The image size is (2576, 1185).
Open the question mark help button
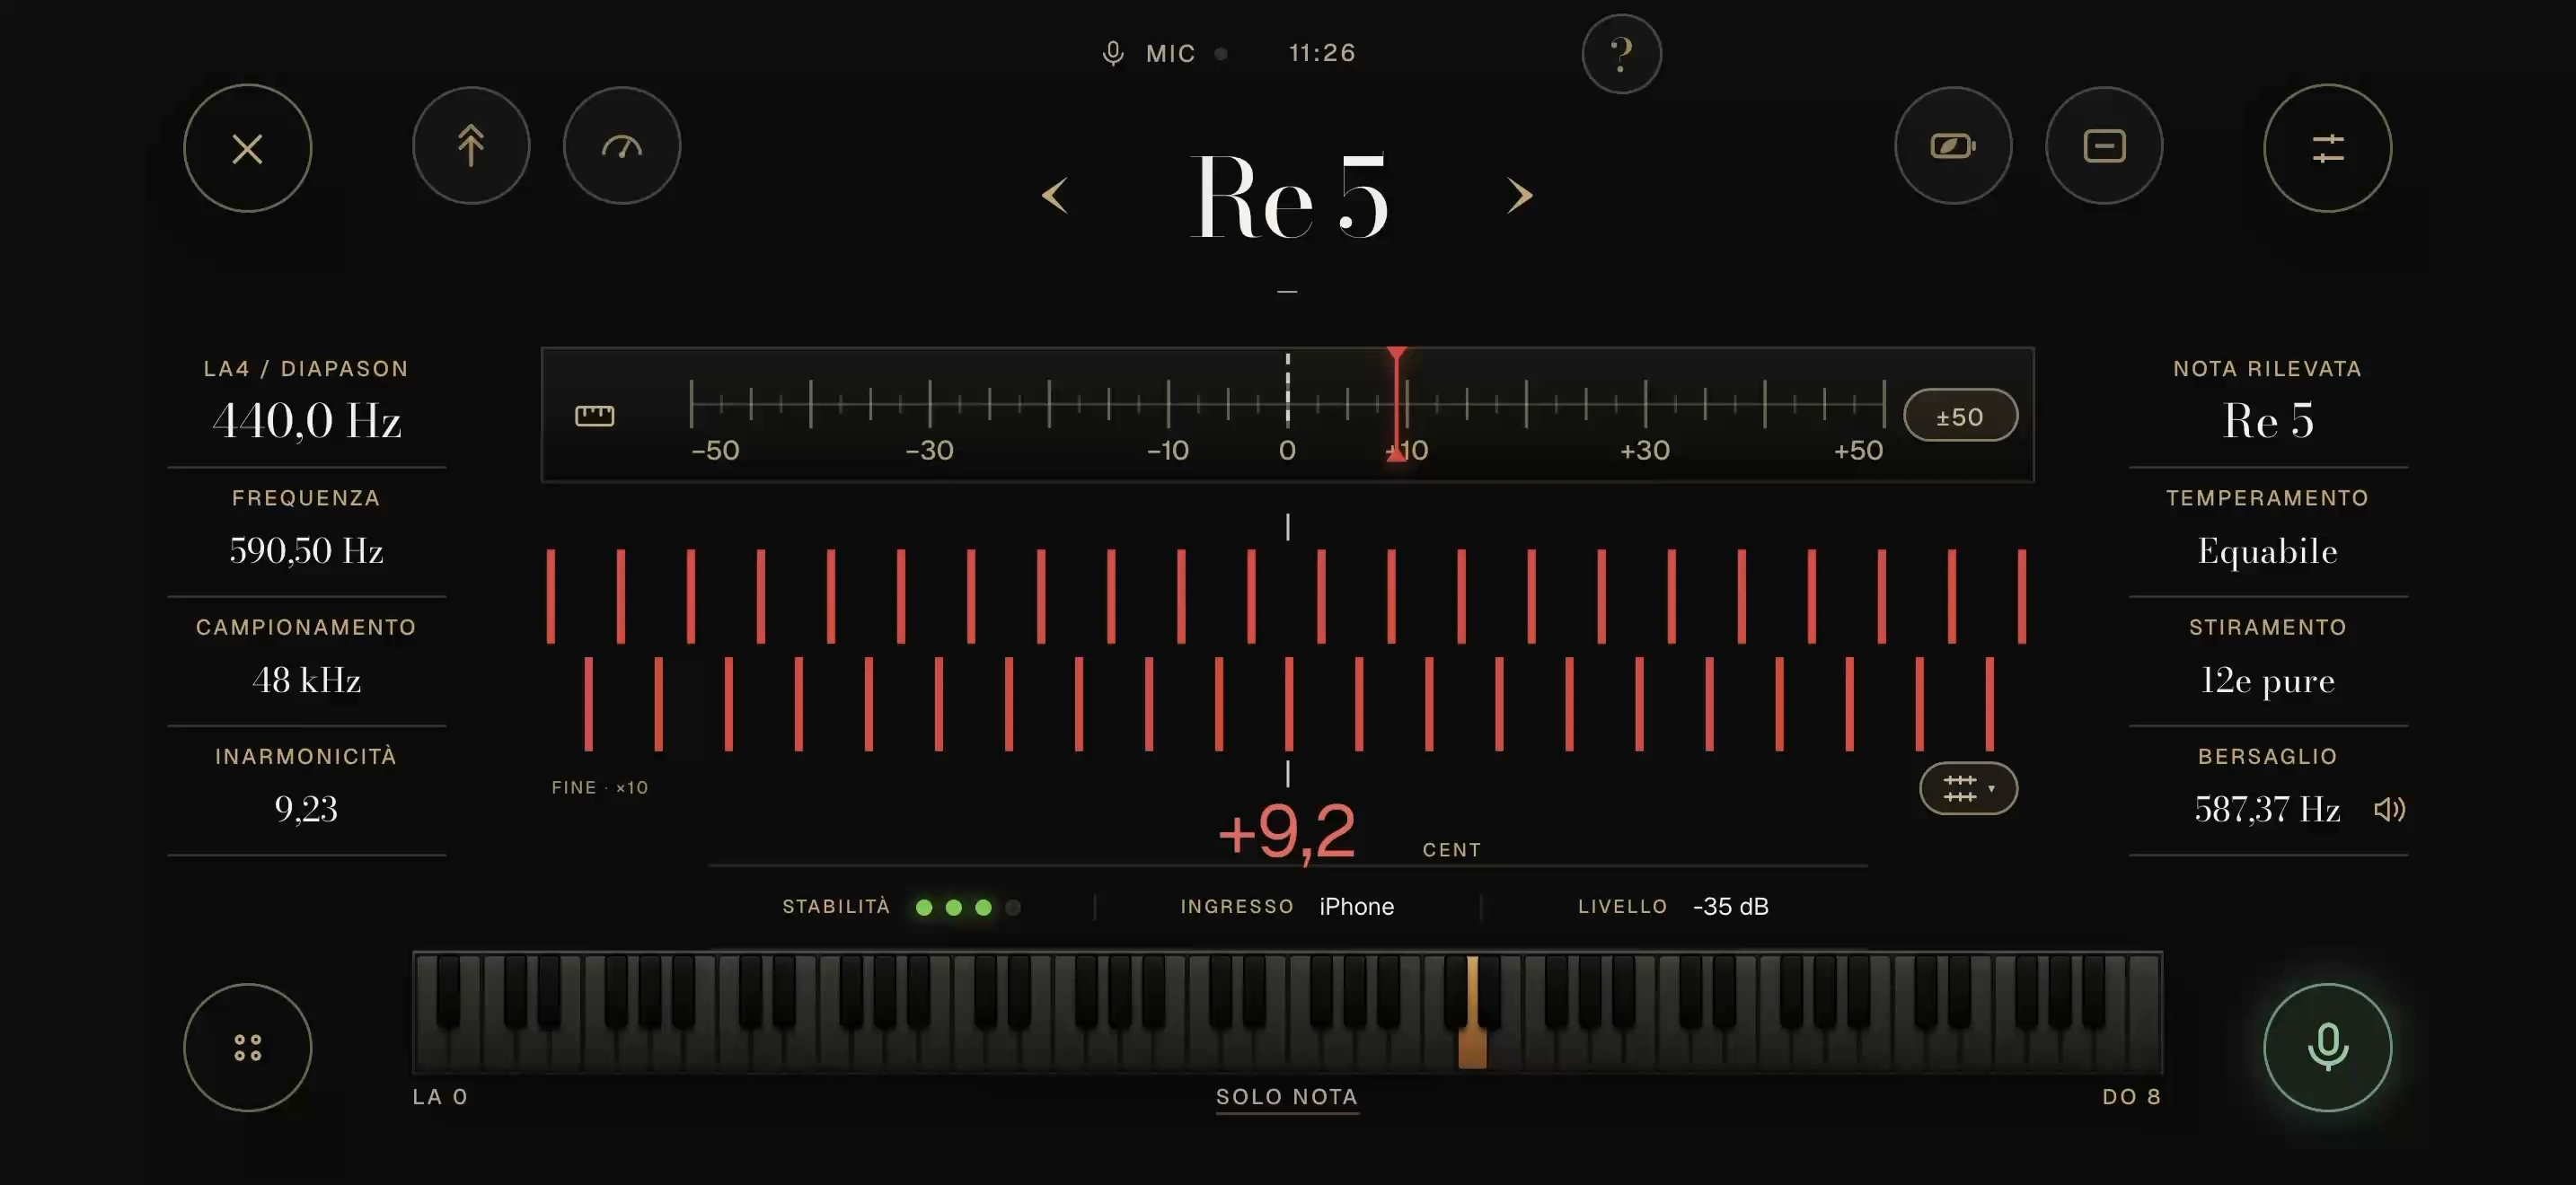pos(1621,54)
